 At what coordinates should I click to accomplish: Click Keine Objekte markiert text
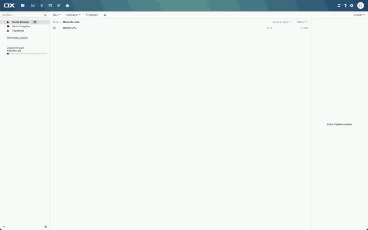point(339,125)
